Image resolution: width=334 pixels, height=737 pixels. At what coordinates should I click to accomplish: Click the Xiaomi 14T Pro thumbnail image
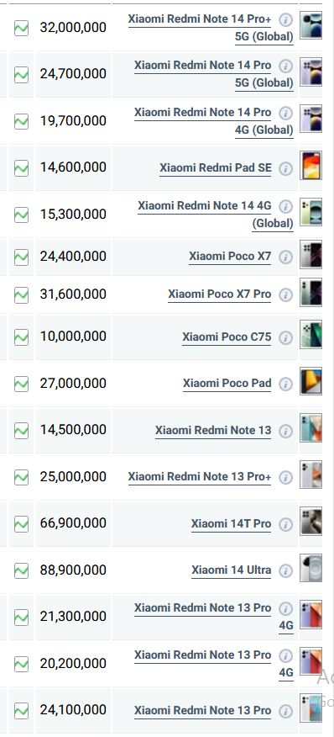pyautogui.click(x=311, y=522)
